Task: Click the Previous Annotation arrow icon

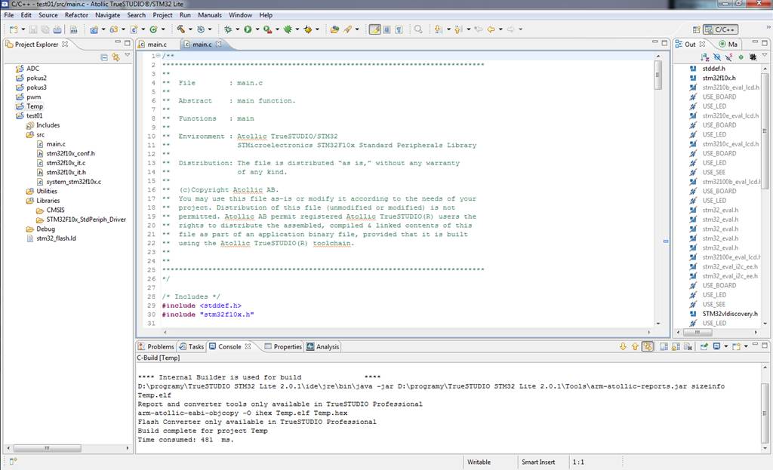Action: (458, 29)
